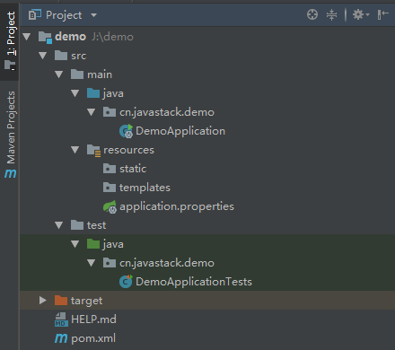This screenshot has width=395, height=350.
Task: Select the cn.javastack.demo package under main
Action: [159, 112]
